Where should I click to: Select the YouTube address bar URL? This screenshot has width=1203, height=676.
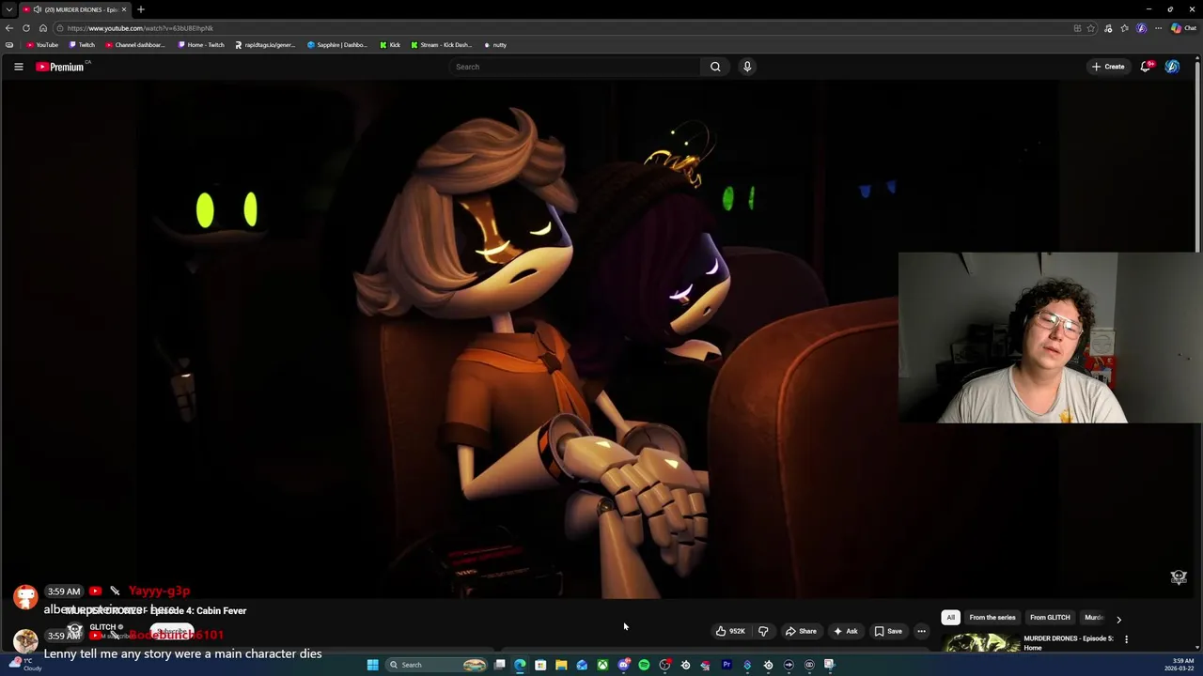coord(140,28)
